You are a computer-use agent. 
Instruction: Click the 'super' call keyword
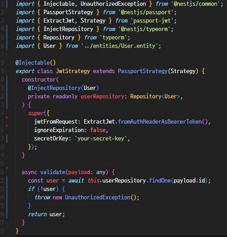36,113
